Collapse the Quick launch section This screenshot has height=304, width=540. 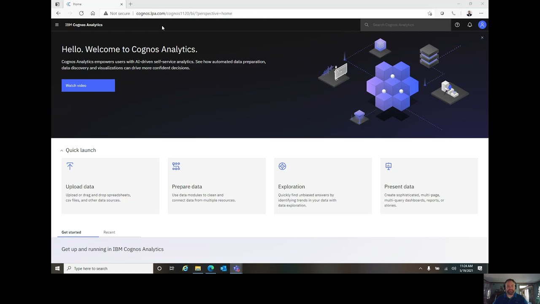[62, 150]
